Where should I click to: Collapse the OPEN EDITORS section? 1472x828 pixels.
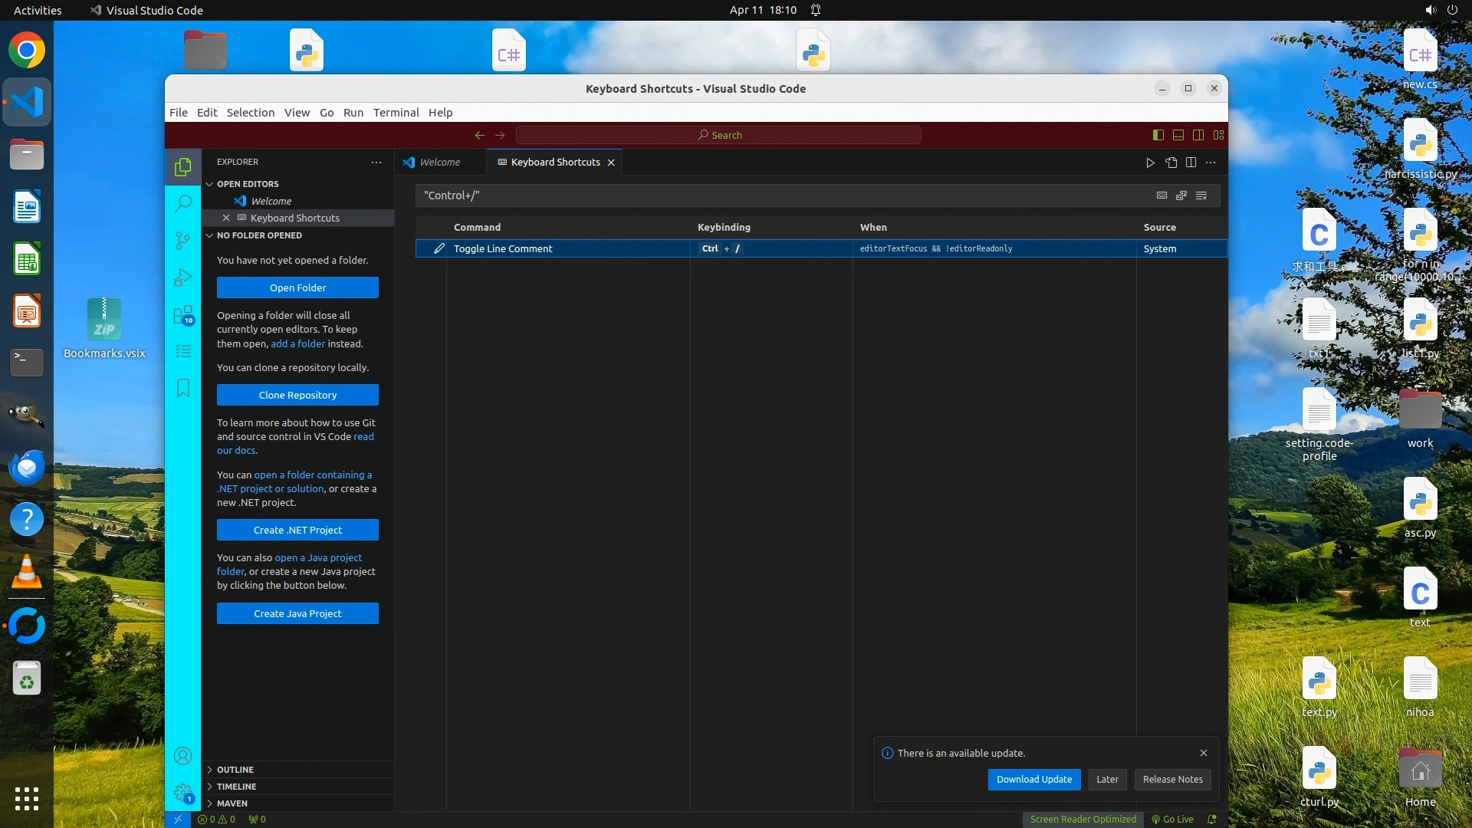click(247, 184)
